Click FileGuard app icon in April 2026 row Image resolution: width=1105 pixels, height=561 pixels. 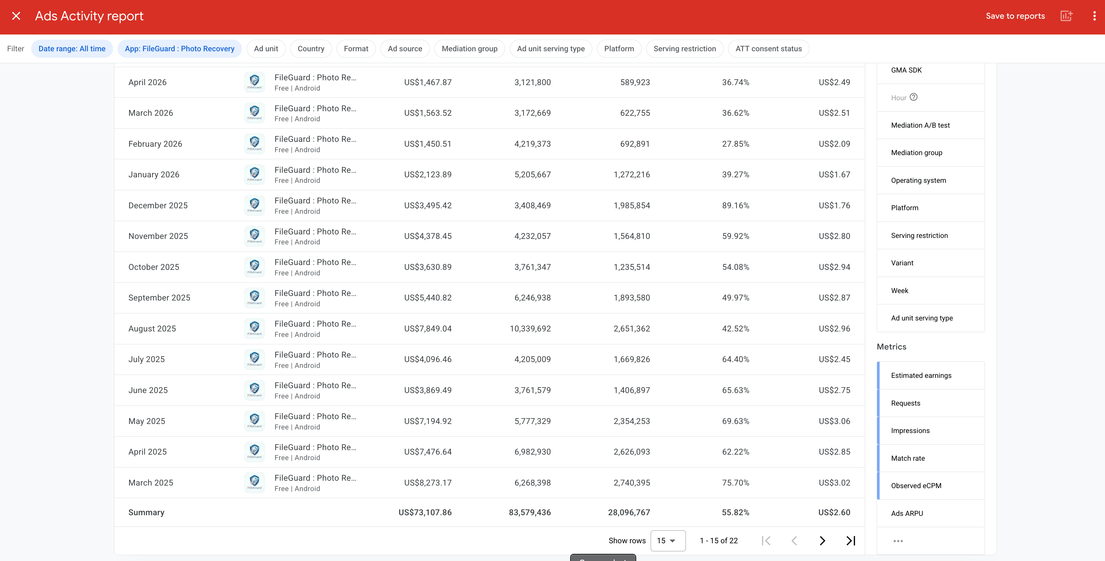coord(254,82)
